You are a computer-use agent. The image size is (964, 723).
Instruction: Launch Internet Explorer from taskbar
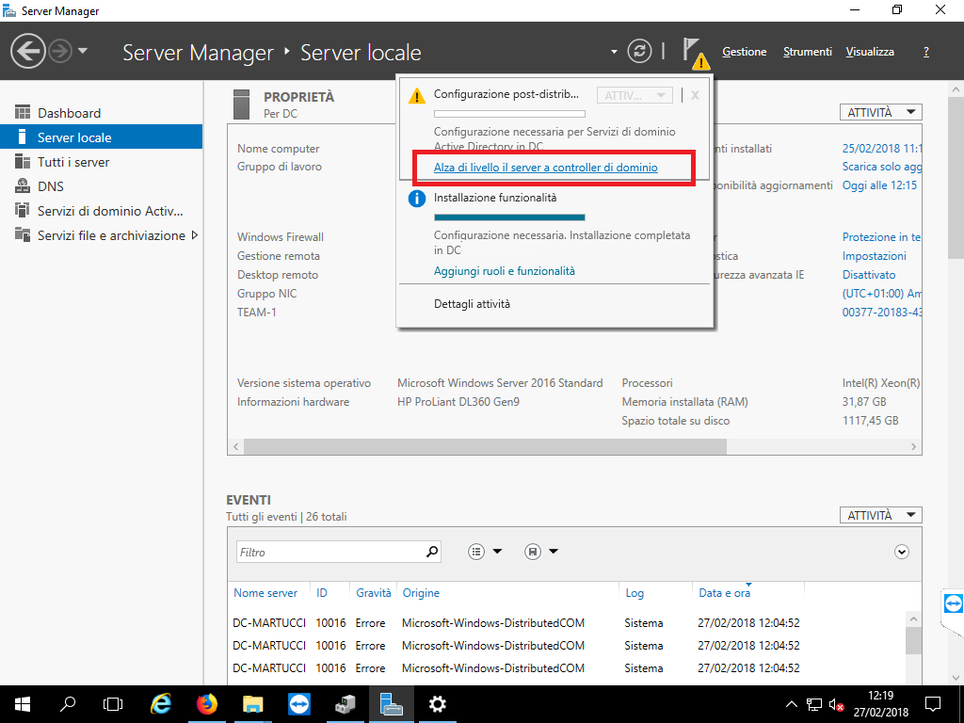160,704
